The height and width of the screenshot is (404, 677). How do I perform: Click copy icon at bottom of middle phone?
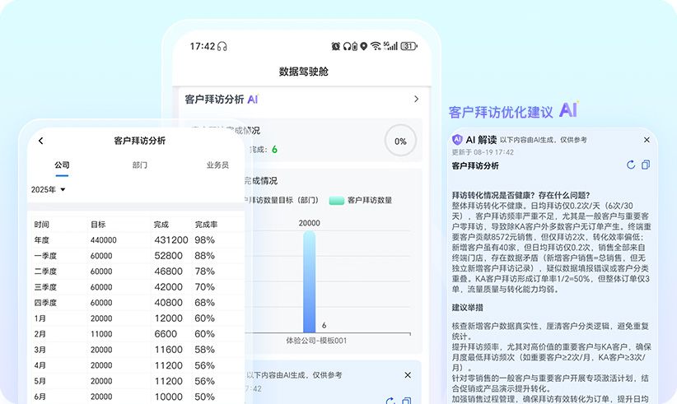pos(406,401)
